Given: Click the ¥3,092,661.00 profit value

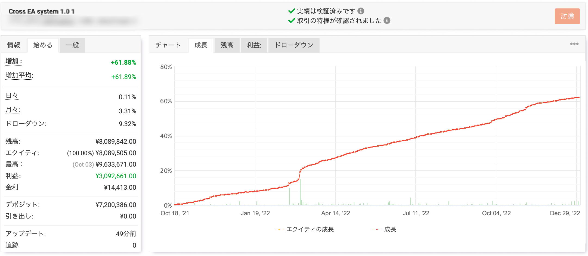Looking at the screenshot, I should pos(116,176).
